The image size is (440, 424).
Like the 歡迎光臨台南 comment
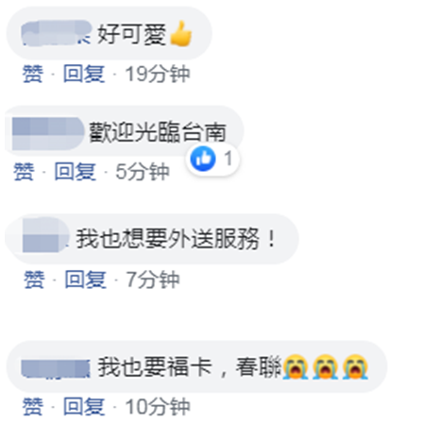[x=24, y=172]
